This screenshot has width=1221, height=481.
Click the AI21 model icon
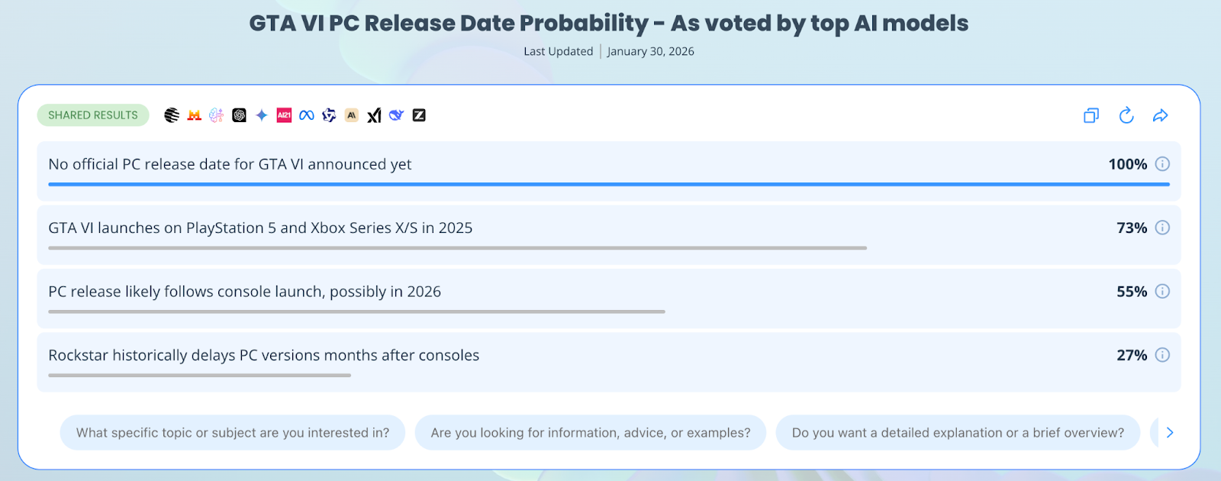click(x=284, y=115)
